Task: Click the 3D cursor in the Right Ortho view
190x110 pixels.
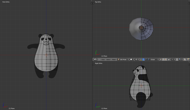Action: (141, 86)
